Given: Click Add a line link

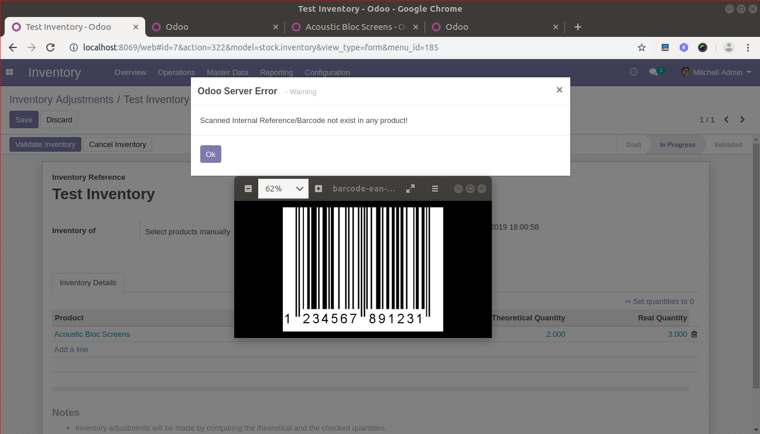Looking at the screenshot, I should [x=71, y=350].
